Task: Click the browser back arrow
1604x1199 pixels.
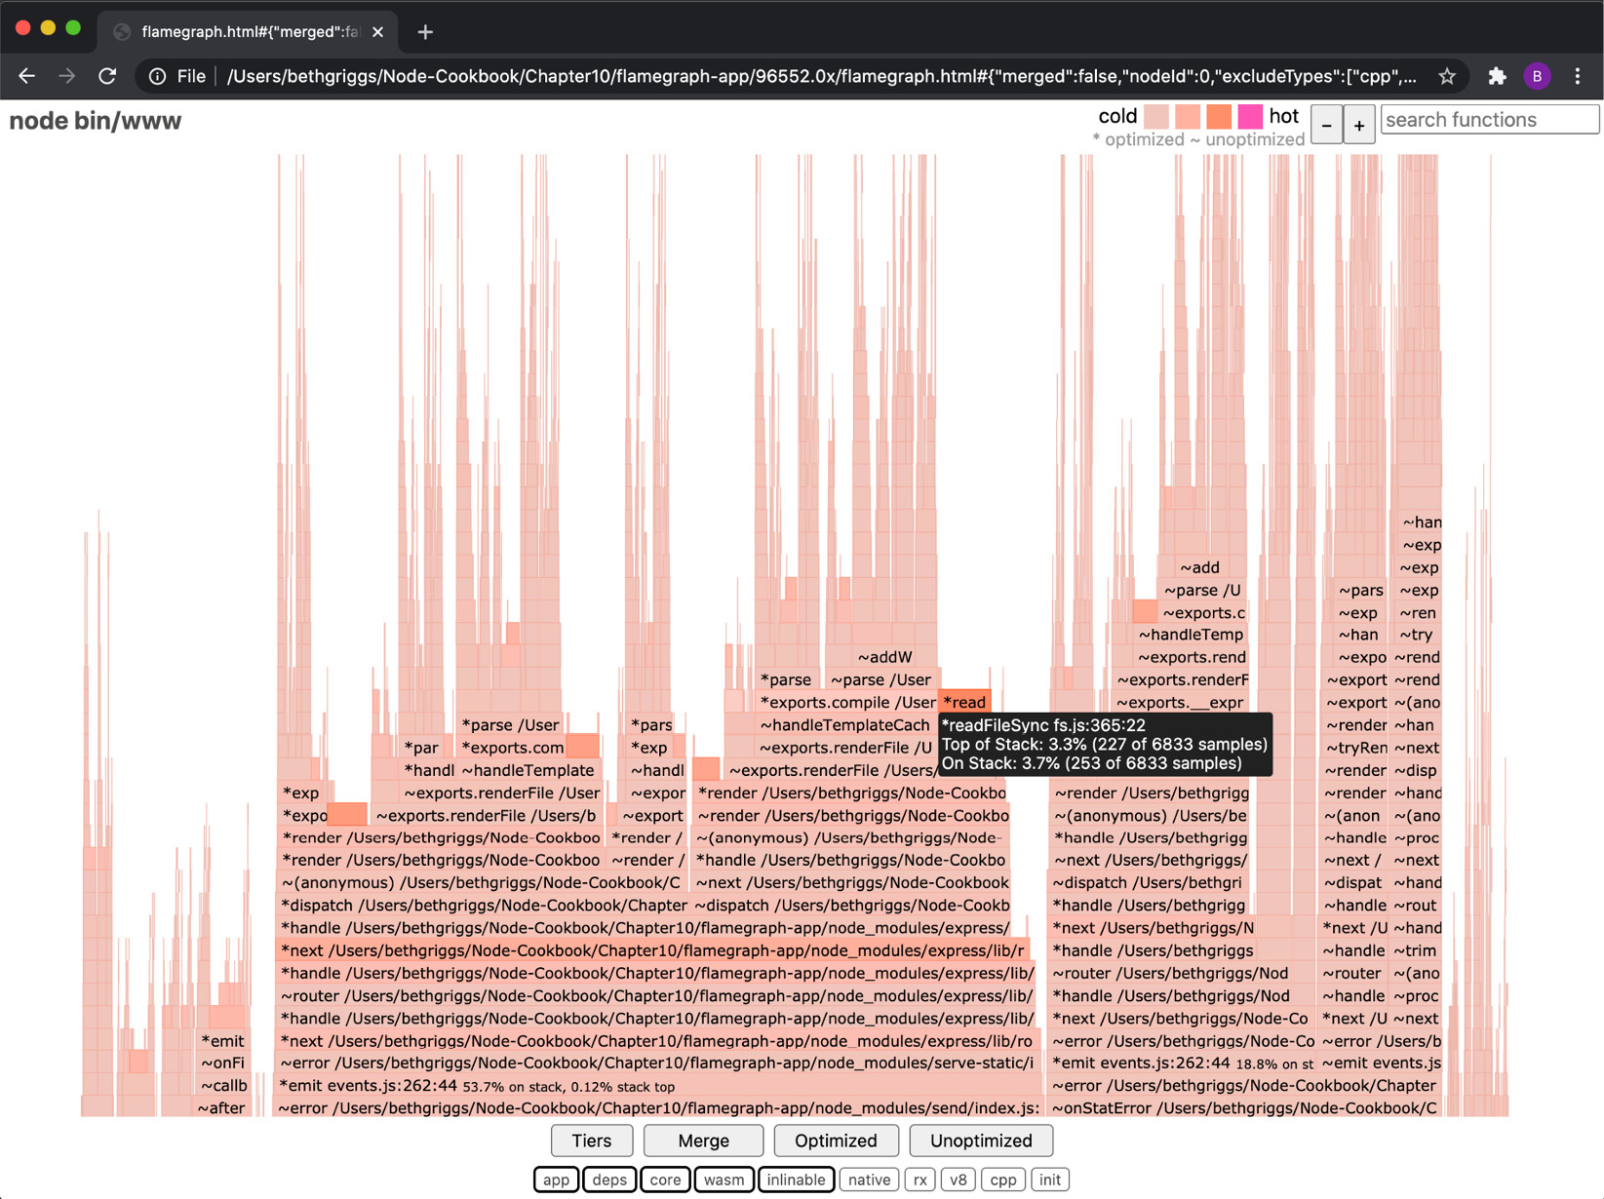Action: pyautogui.click(x=25, y=75)
